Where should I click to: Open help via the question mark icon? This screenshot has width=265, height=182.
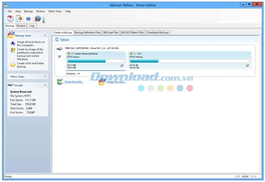pos(28,19)
